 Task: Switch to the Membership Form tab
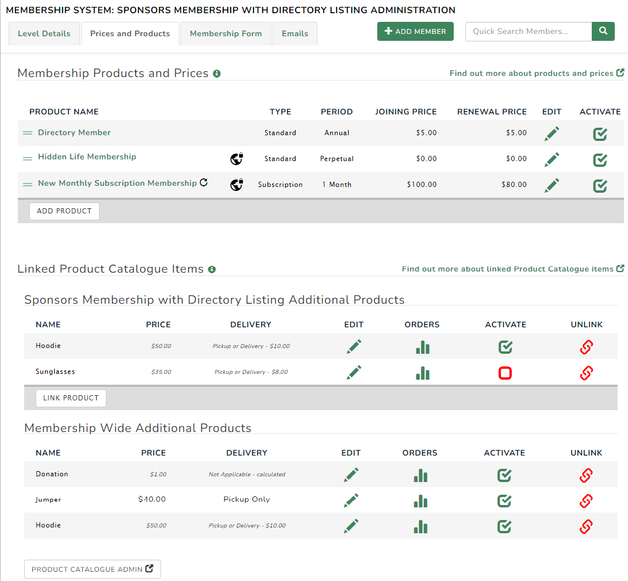point(225,33)
